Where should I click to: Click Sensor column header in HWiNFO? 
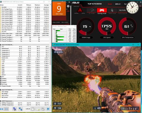coord(2,5)
